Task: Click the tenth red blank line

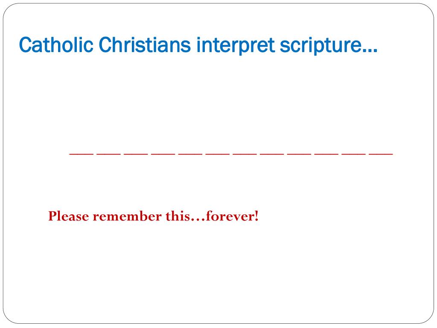Action: point(326,154)
